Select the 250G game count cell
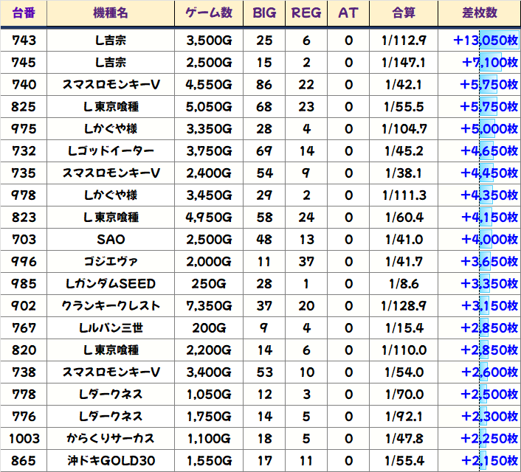This screenshot has width=521, height=472. (x=209, y=284)
